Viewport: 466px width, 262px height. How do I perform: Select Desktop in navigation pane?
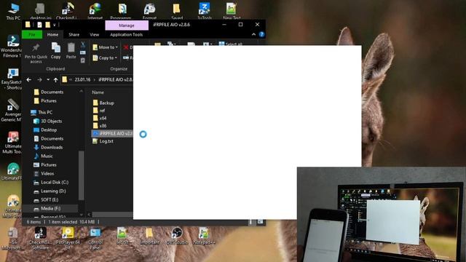[x=45, y=130]
